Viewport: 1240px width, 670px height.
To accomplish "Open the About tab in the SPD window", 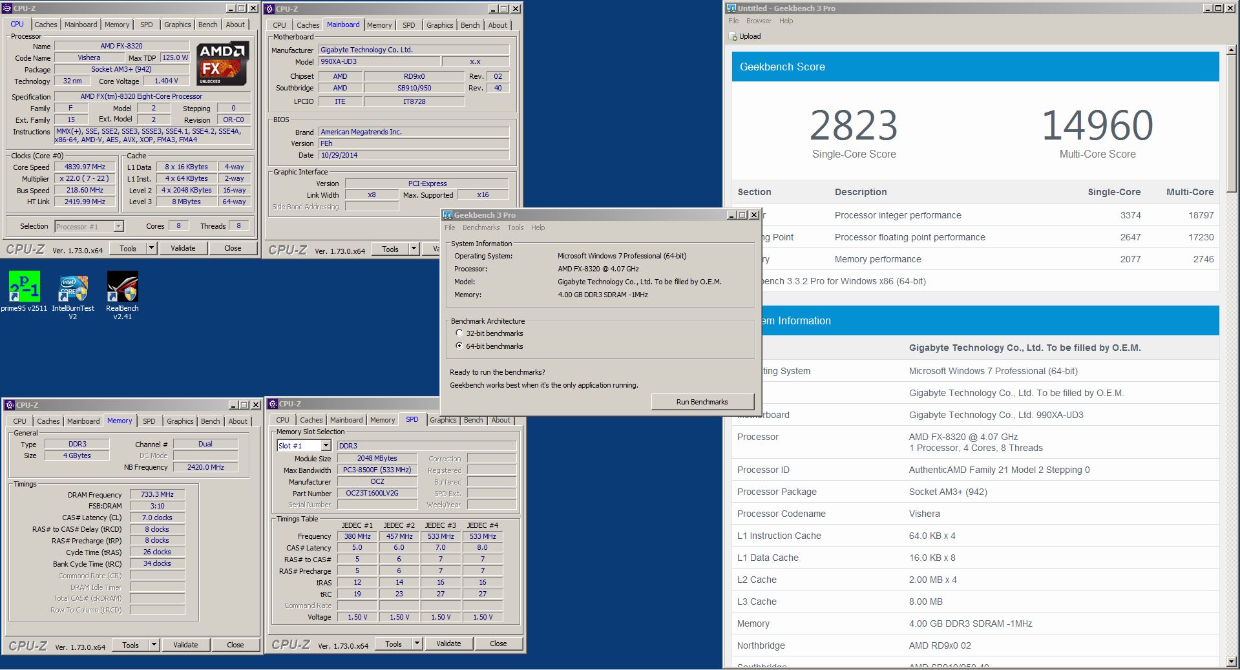I will coord(501,420).
